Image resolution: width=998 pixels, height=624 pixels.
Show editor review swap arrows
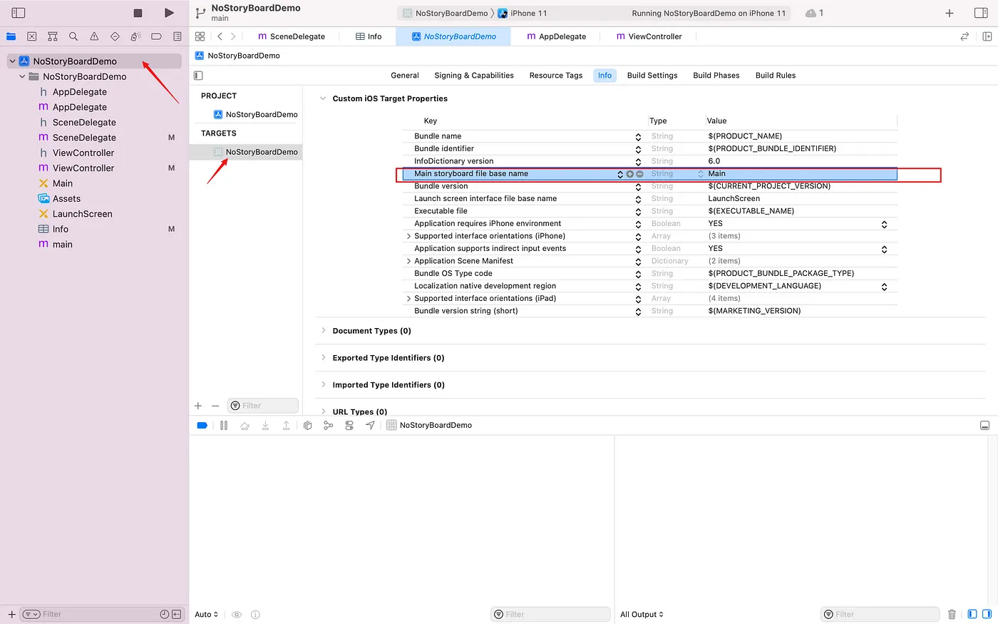tap(964, 36)
